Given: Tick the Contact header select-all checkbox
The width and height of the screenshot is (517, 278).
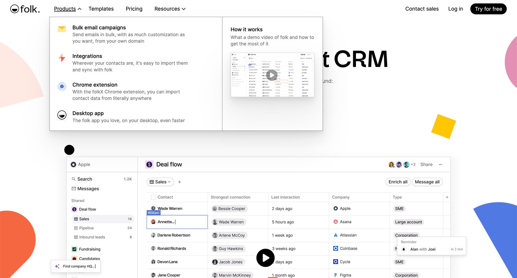Looking at the screenshot, I should coord(153,197).
